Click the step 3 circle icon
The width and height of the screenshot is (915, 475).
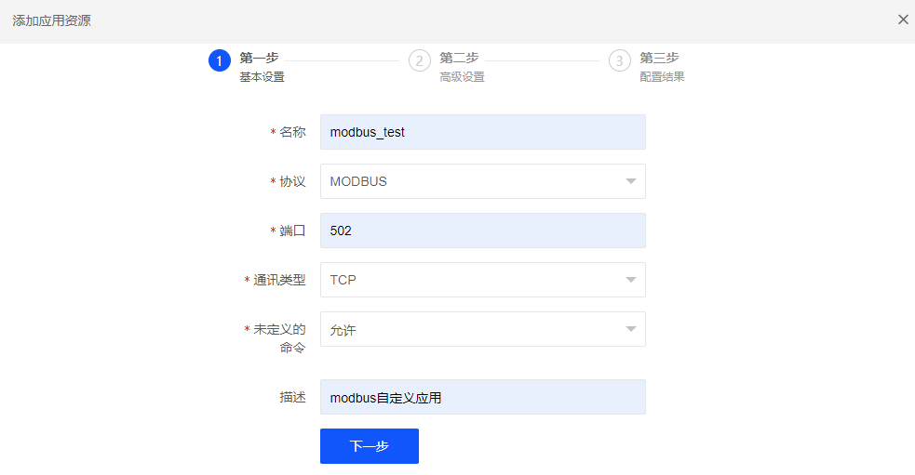[x=620, y=60]
